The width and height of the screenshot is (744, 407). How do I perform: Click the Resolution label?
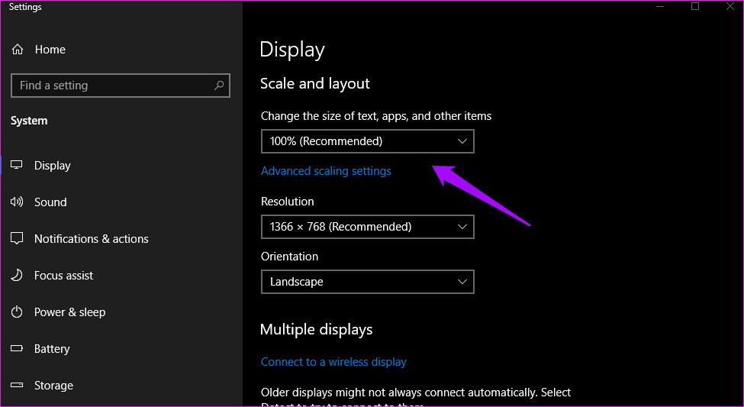tap(288, 202)
